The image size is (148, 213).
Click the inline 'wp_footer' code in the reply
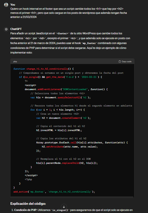[x=89, y=43]
